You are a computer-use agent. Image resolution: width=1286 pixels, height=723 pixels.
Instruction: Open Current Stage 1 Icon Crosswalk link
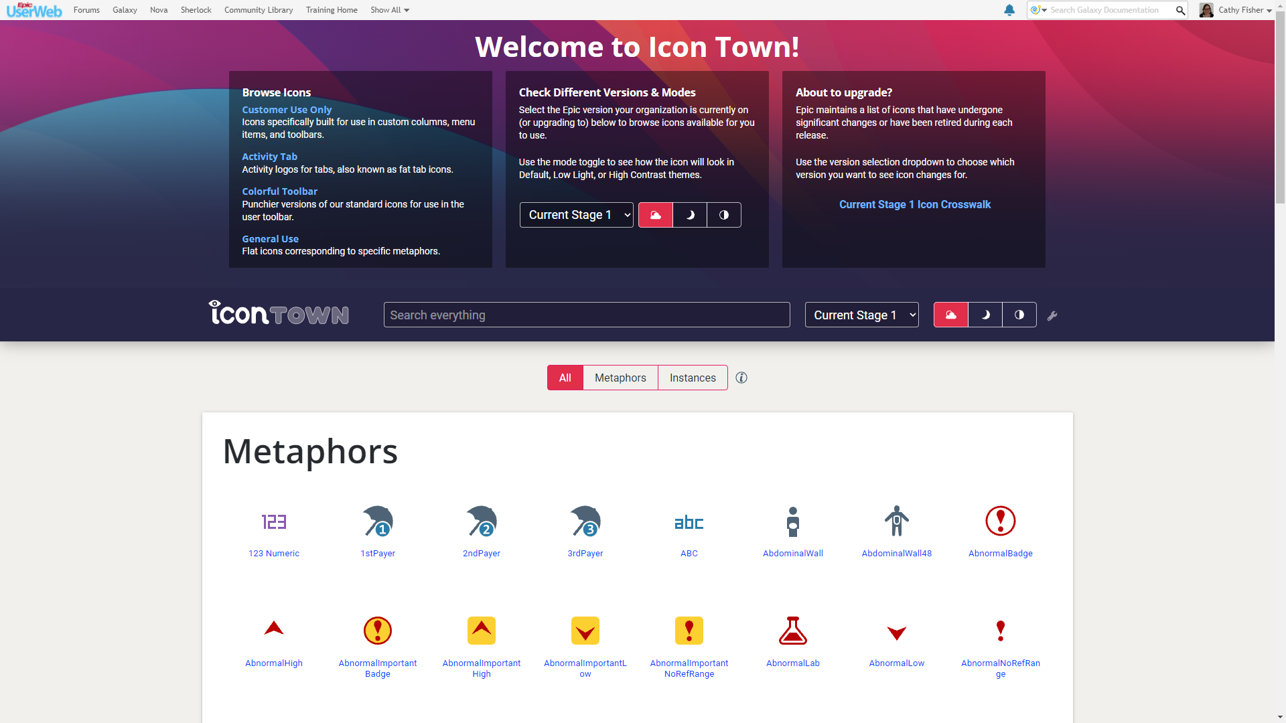tap(915, 205)
